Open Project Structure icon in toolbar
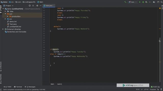This screenshot has width=163, height=91. click(154, 2)
